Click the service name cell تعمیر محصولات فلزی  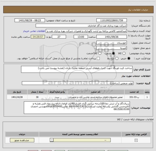click(96, 97)
